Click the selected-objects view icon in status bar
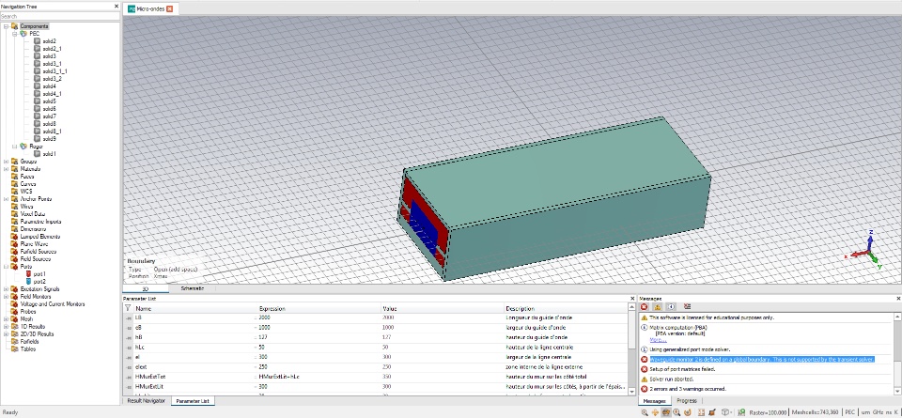This screenshot has height=418, width=902. click(x=712, y=412)
